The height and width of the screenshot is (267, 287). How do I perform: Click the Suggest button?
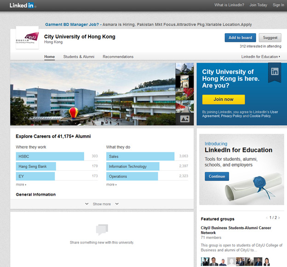pyautogui.click(x=270, y=38)
